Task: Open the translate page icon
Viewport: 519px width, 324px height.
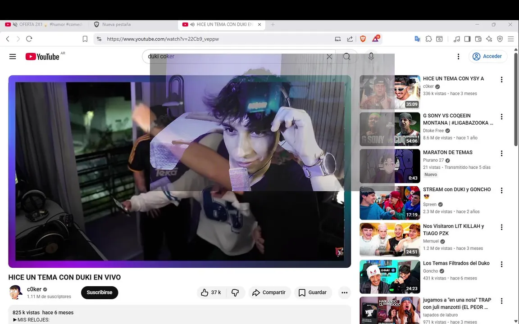Action: coord(417,39)
